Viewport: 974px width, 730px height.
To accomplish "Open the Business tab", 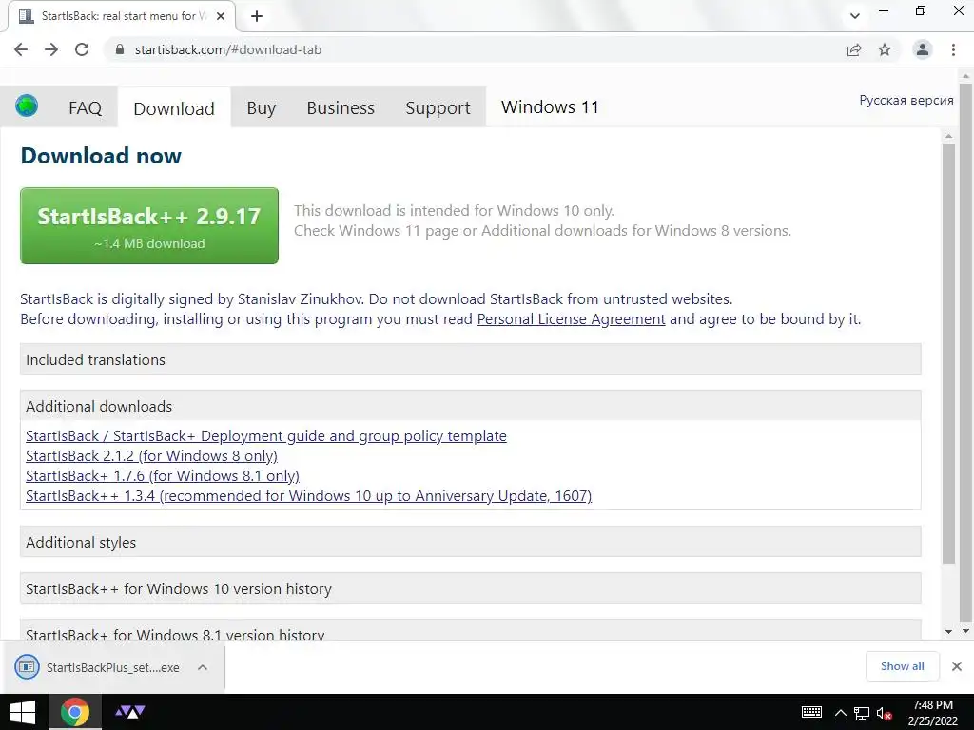I will point(341,108).
